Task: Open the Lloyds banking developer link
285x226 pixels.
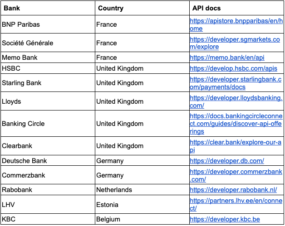Action: tap(236, 101)
